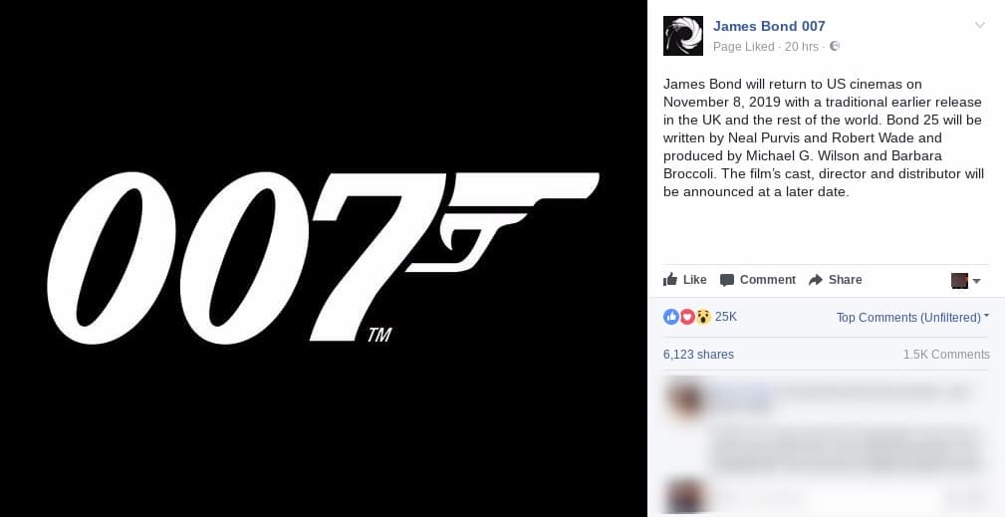
Task: Click the red heart Love reaction
Action: [x=687, y=317]
